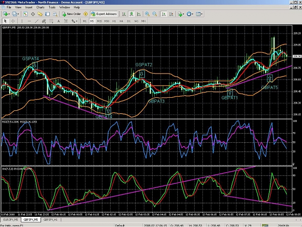The image size is (302, 227).
Task: Toggle the Terminal window icon
Action: [47, 14]
